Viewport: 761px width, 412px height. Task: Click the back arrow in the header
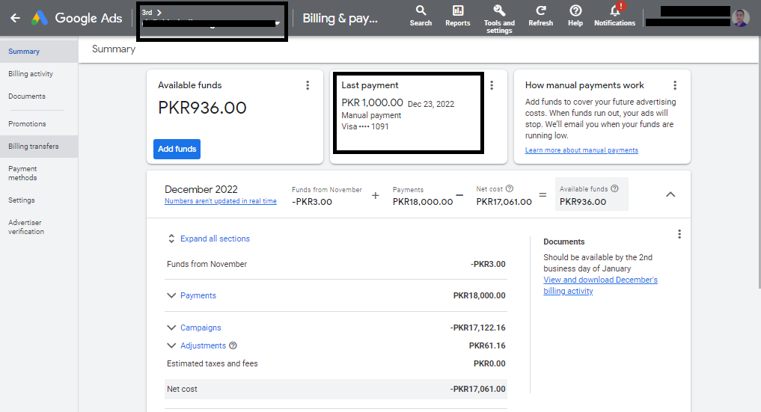[x=15, y=18]
